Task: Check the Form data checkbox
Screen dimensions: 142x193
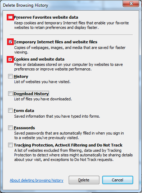Action: point(10,111)
